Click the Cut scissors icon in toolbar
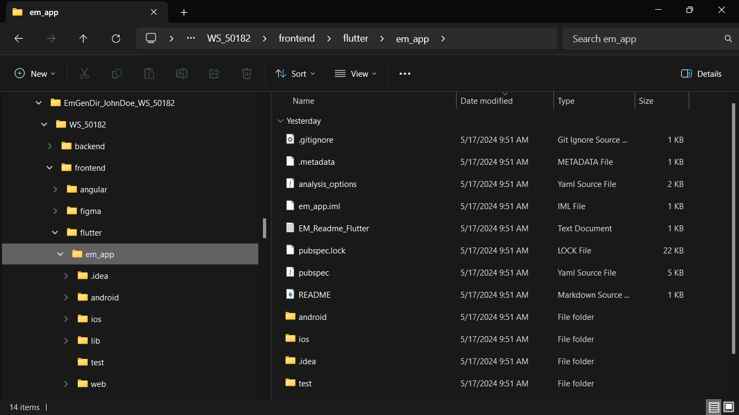Screen dimensions: 739x415 (x=84, y=73)
